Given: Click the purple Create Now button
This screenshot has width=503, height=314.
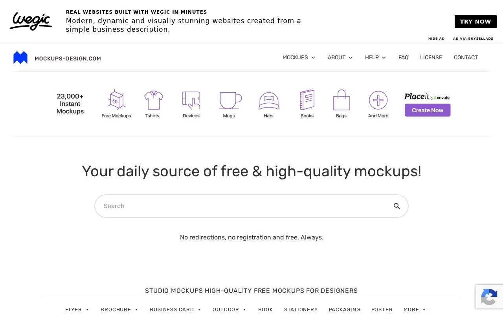Looking at the screenshot, I should click(428, 110).
